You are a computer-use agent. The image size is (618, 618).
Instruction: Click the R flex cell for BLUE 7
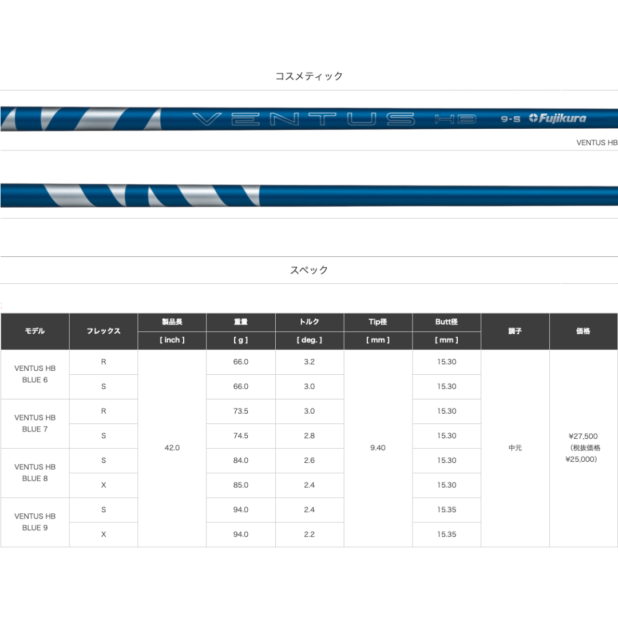[103, 411]
